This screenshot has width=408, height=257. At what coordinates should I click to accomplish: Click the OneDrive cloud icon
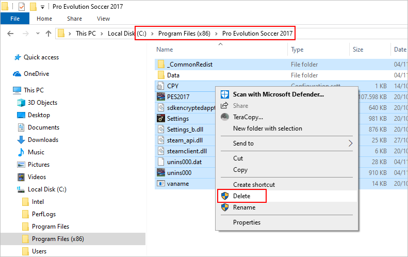coord(17,74)
